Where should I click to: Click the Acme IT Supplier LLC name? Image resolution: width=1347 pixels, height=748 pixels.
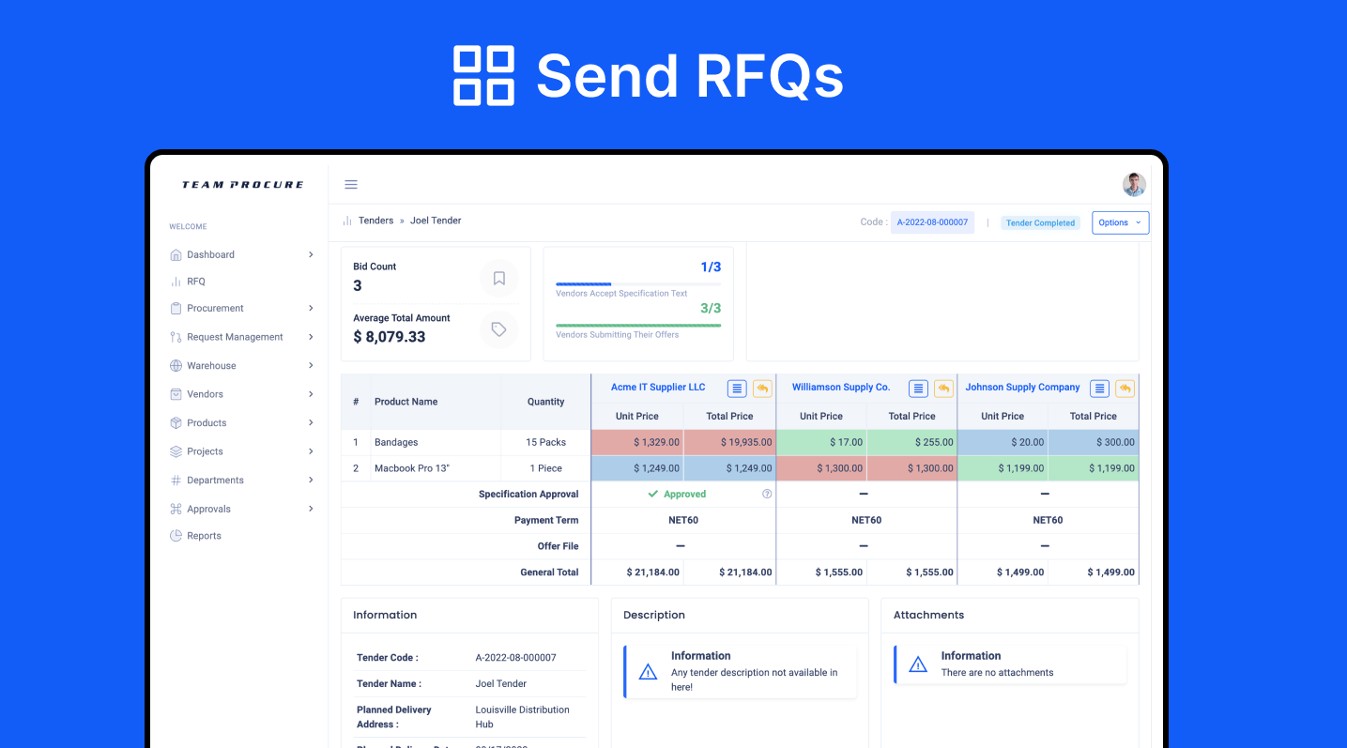pyautogui.click(x=658, y=388)
